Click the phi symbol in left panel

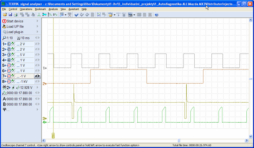point(4,109)
